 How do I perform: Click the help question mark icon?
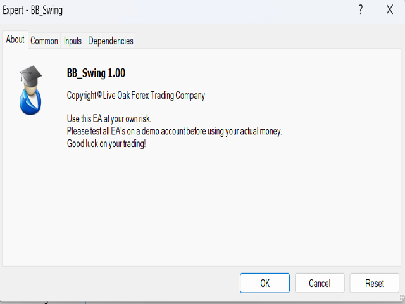(361, 10)
